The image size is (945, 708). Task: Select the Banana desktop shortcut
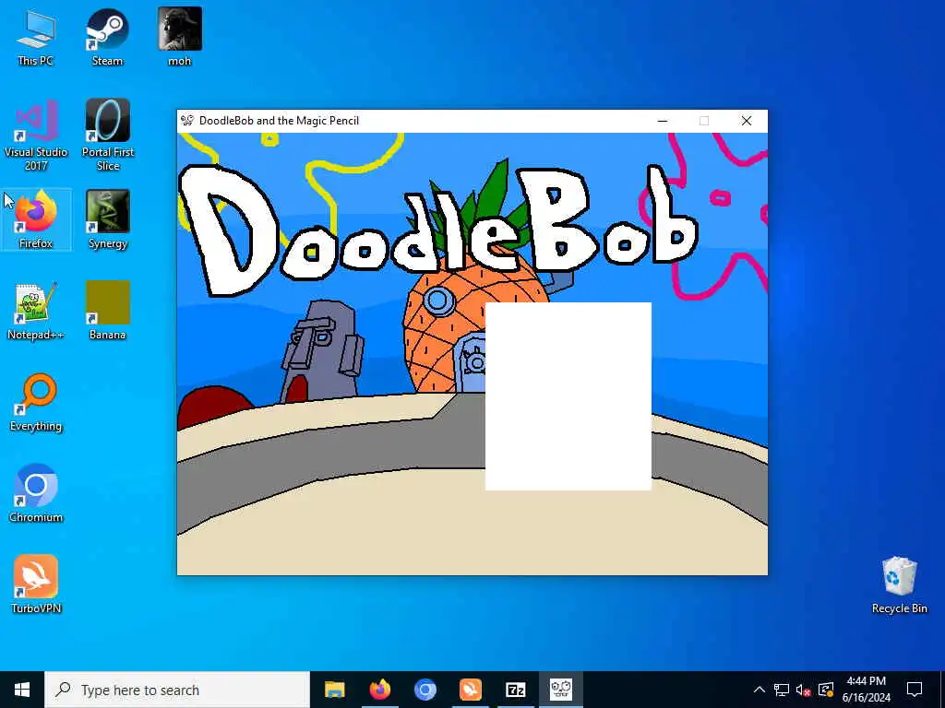coord(108,311)
